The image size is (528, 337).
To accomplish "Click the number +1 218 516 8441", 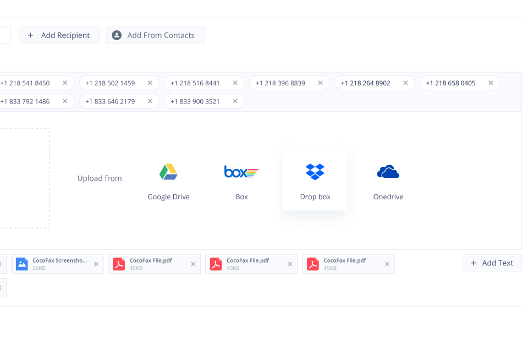I will coord(195,83).
